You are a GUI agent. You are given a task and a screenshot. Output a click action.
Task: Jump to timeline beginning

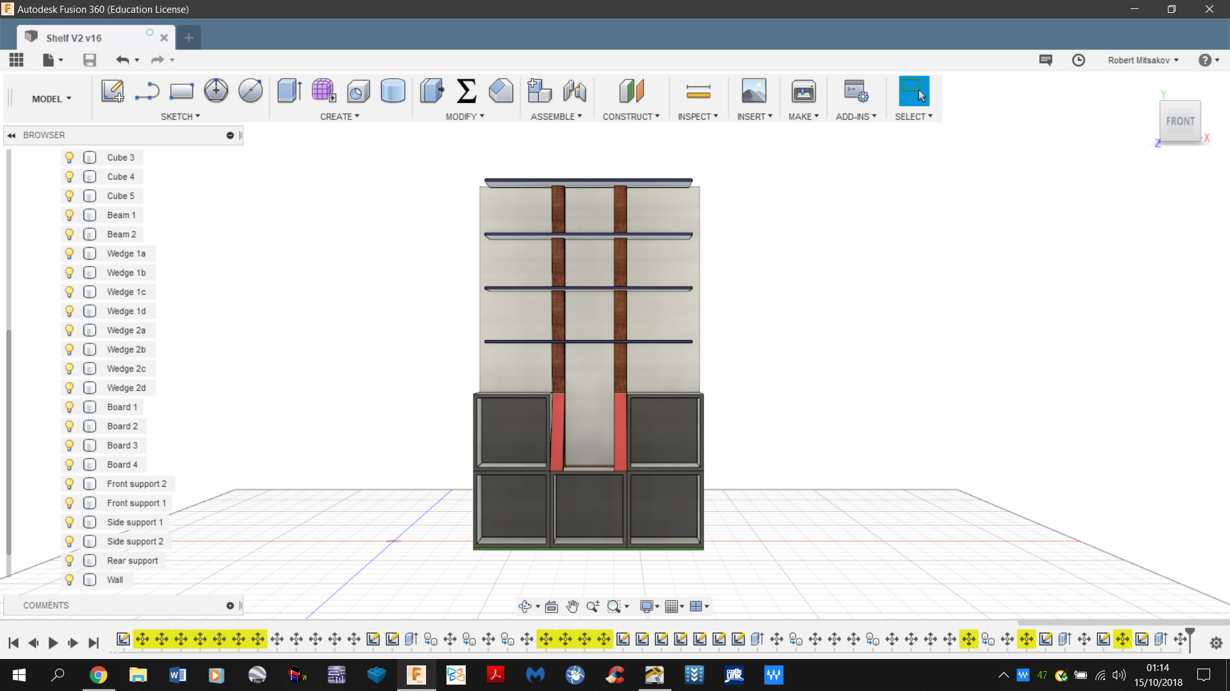tap(13, 643)
